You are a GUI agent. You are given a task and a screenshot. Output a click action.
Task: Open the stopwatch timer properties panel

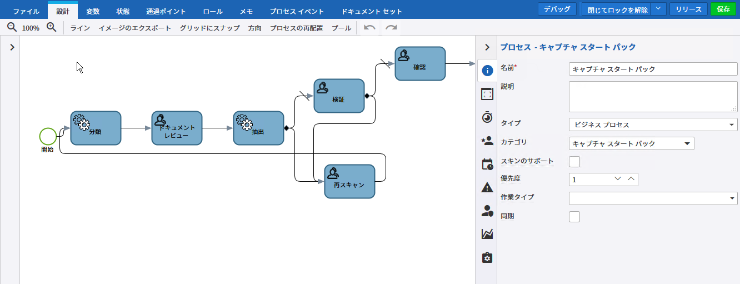[x=487, y=117]
